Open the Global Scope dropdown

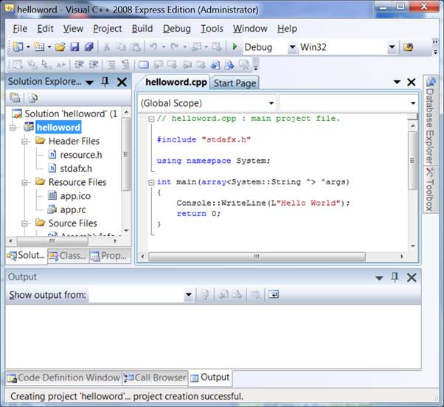[x=271, y=103]
